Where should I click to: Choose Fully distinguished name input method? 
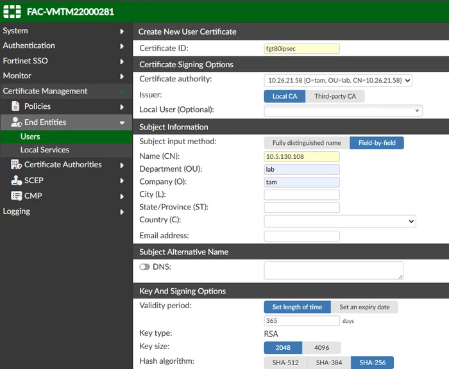pos(307,143)
